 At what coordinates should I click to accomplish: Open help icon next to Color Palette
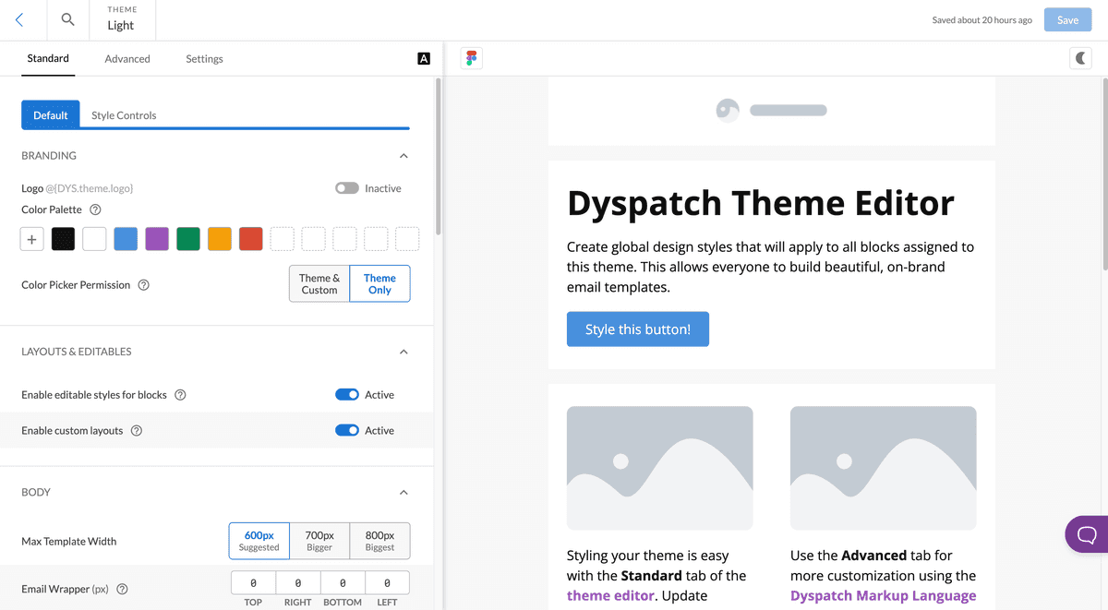pyautogui.click(x=95, y=209)
